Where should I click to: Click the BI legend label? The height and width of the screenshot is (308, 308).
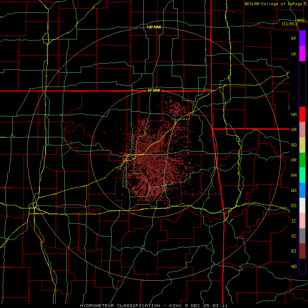coord(294,251)
